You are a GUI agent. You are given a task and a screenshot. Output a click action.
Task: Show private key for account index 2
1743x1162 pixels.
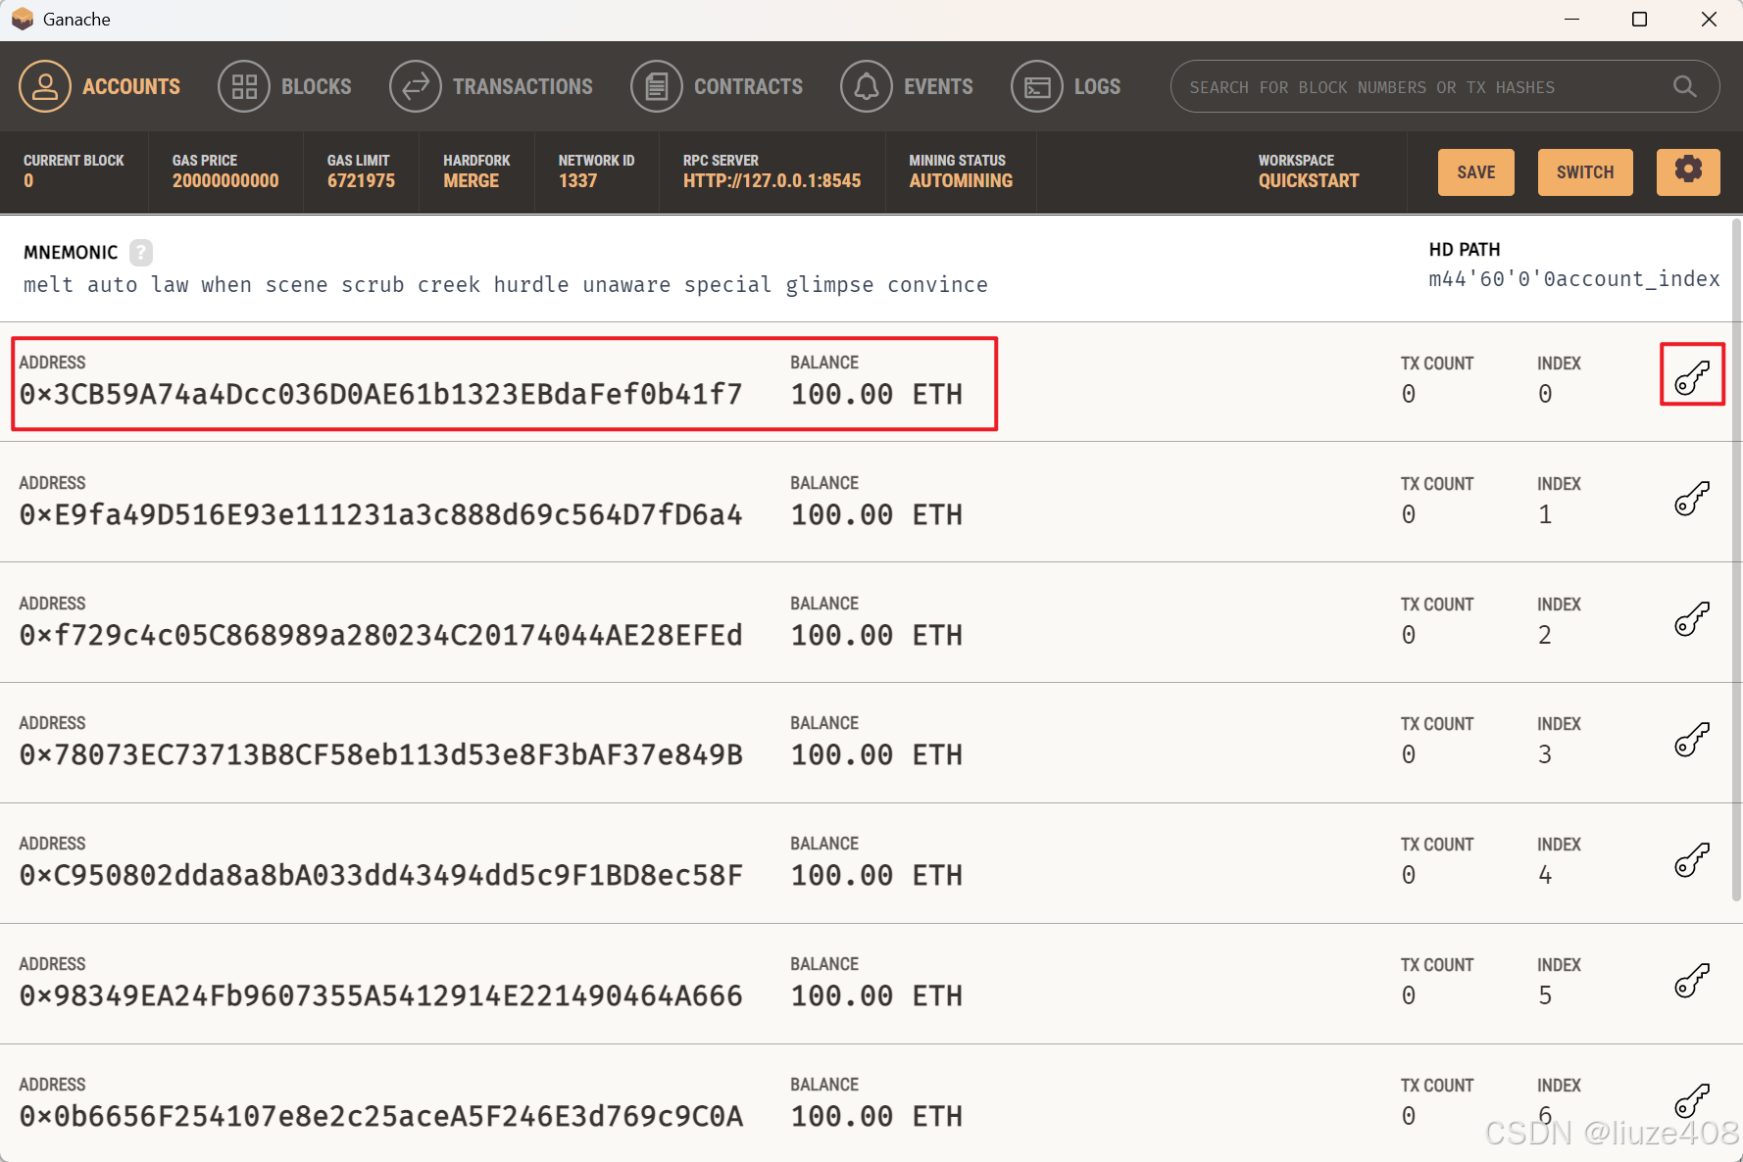point(1692,619)
